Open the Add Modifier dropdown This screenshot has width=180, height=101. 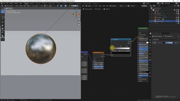[x=166, y=40]
